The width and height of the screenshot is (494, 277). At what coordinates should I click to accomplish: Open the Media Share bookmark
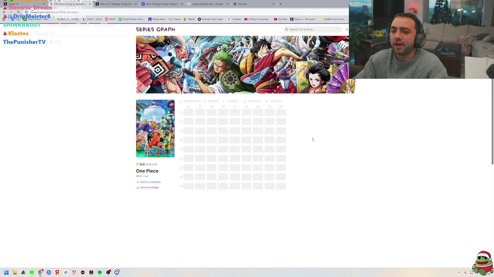click(x=157, y=19)
